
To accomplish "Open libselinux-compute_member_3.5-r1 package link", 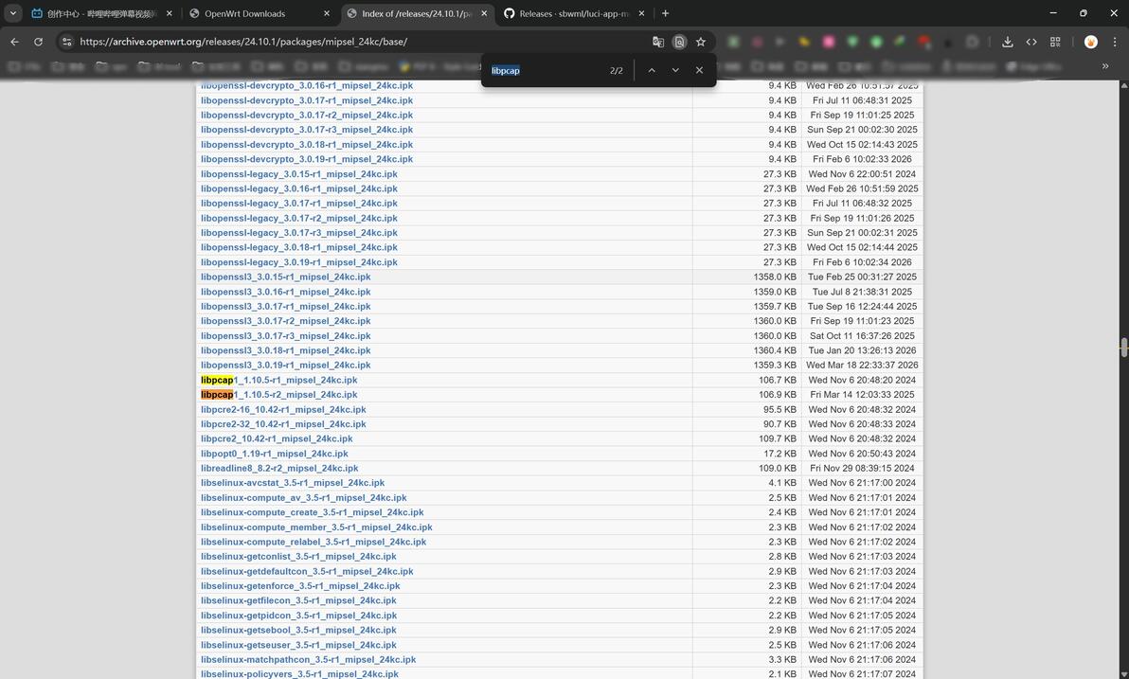I will pos(316,527).
